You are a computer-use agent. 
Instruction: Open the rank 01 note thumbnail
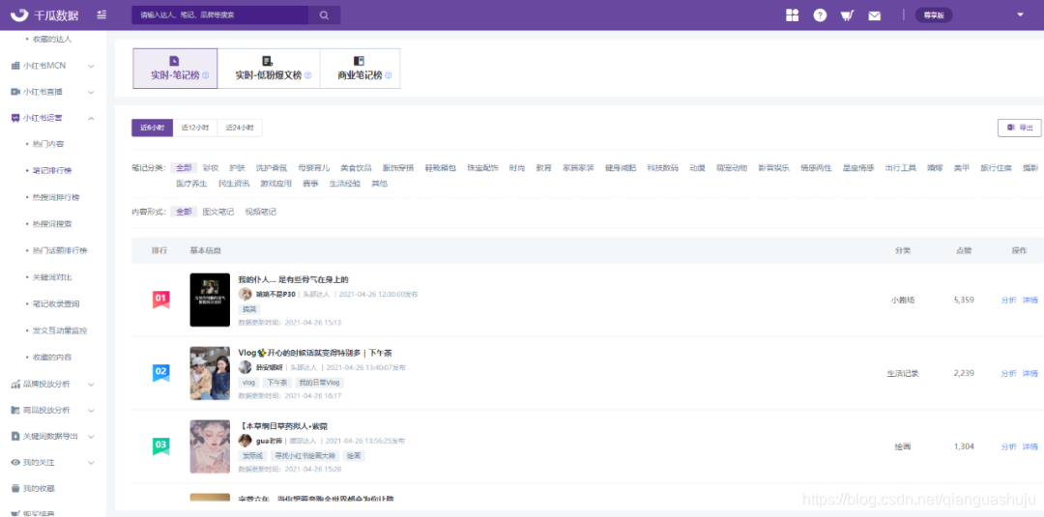pyautogui.click(x=210, y=300)
